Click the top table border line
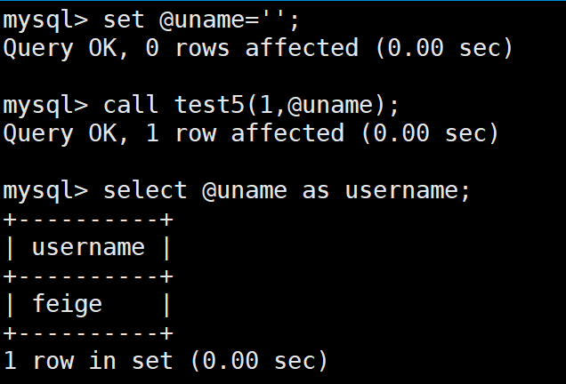 (88, 220)
